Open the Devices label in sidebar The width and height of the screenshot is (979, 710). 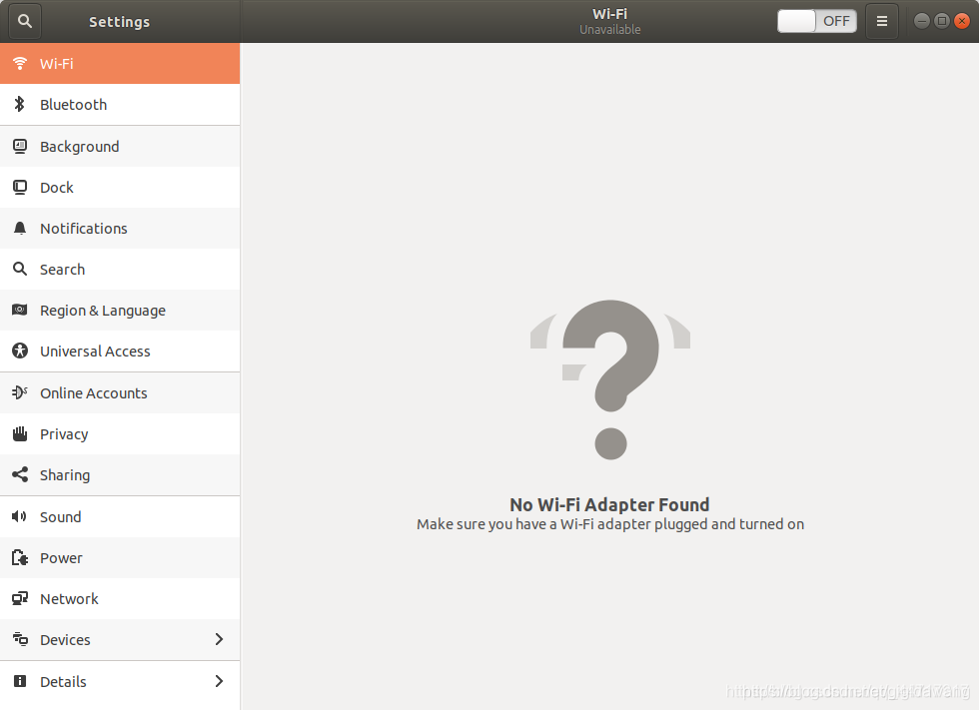[x=65, y=640]
